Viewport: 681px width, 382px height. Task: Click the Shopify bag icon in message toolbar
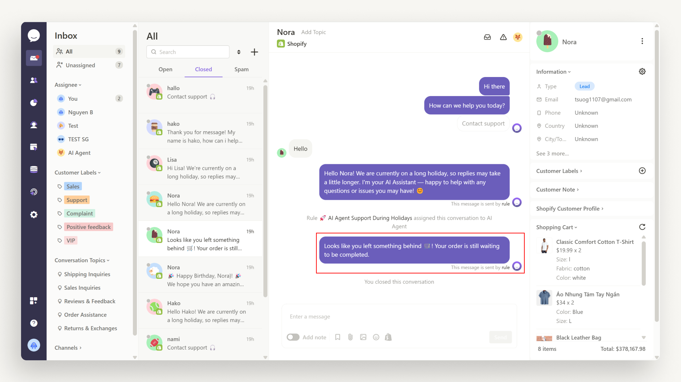(x=388, y=337)
